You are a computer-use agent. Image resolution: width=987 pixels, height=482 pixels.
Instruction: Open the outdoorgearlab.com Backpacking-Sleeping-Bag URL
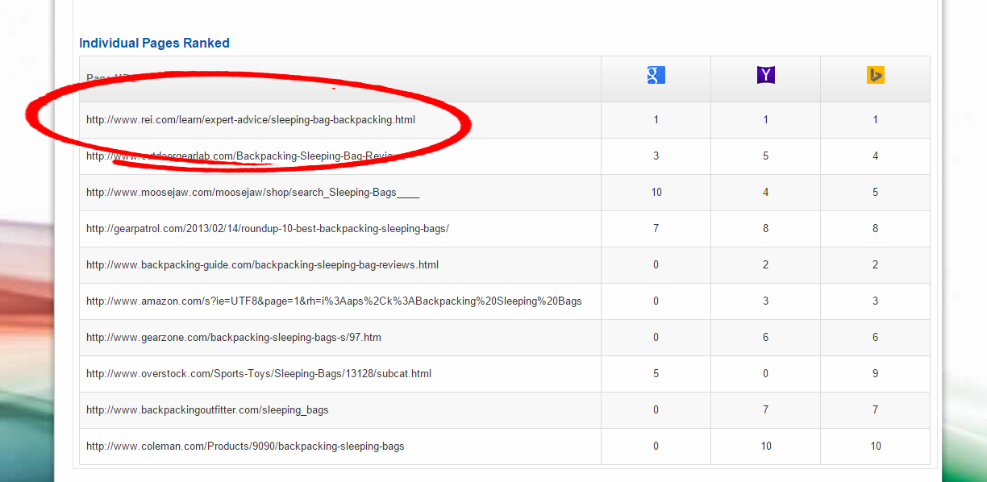click(245, 156)
